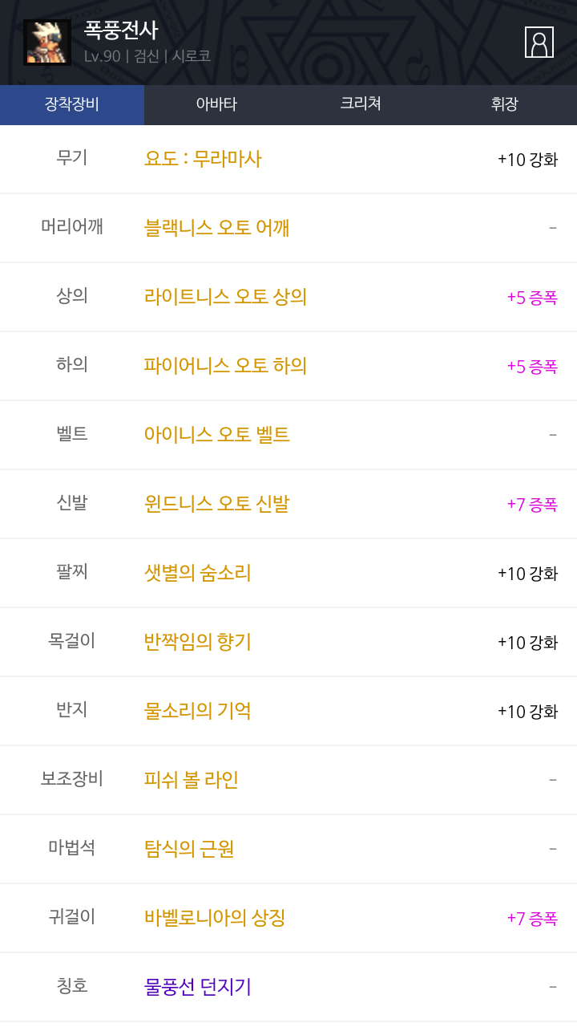
Task: Open the 아바타 tab
Action: click(216, 104)
